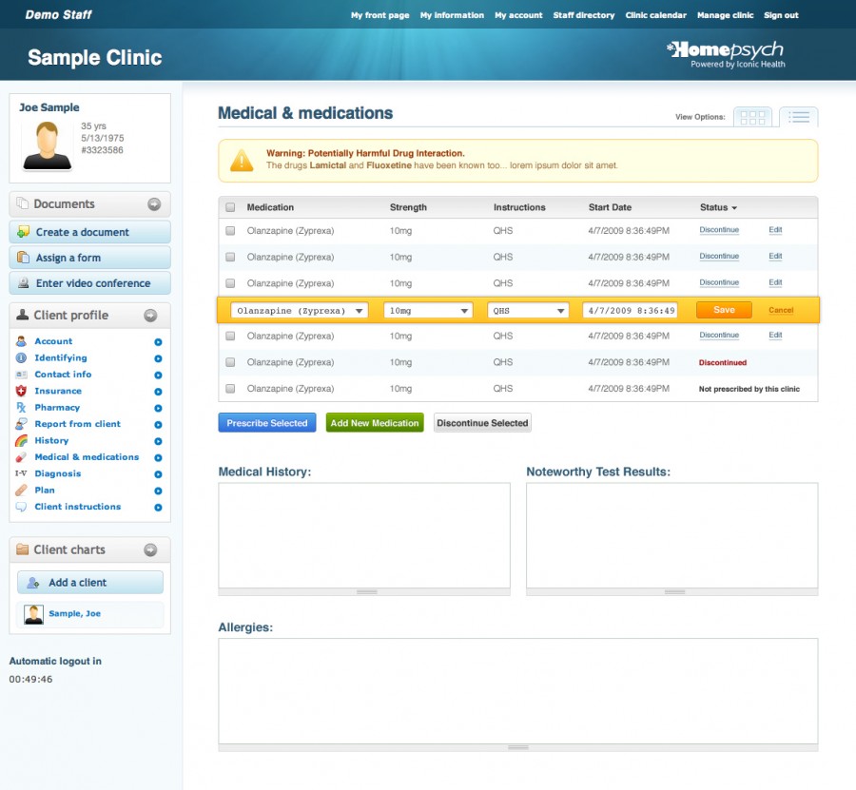Switch to list view option icon
Image resolution: width=856 pixels, height=790 pixels.
coord(799,117)
